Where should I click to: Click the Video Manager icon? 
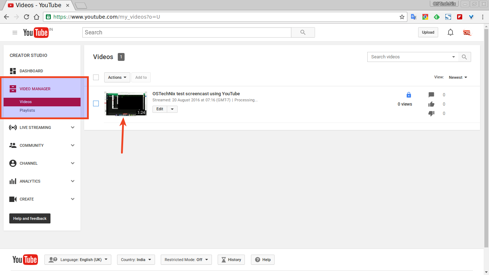tap(13, 89)
